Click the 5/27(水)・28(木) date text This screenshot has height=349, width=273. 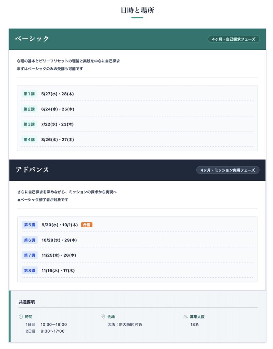(x=57, y=94)
